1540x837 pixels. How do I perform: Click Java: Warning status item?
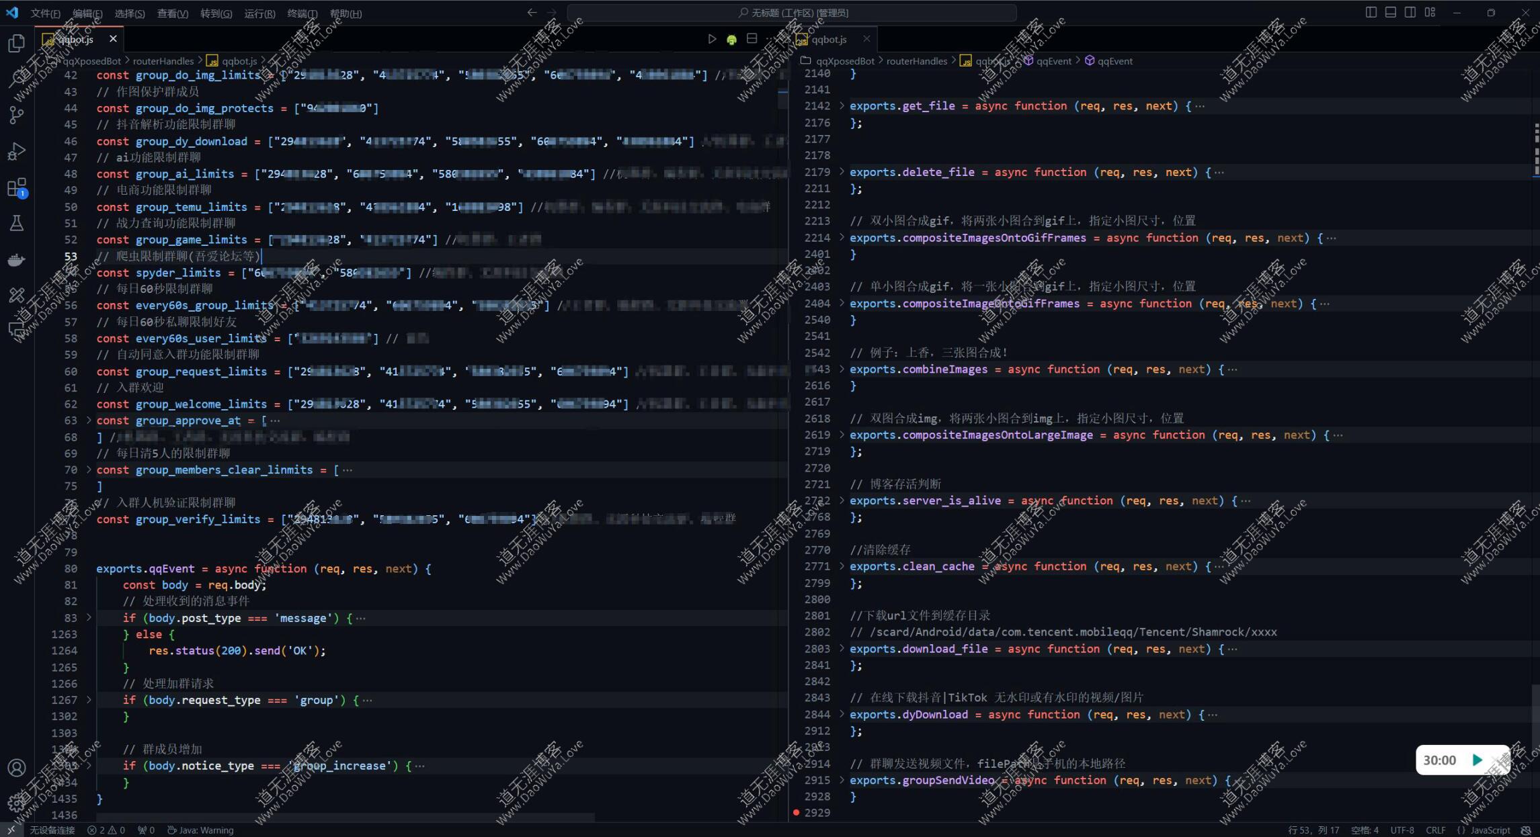pyautogui.click(x=200, y=830)
